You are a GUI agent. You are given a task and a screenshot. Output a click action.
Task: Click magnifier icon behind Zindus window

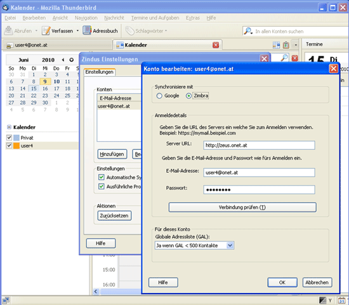tap(284, 58)
